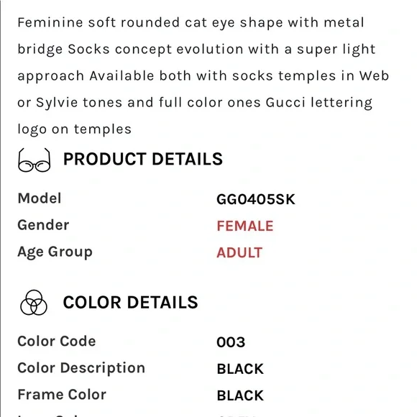This screenshot has width=417, height=417.
Task: Click the Model label
Action: pos(40,198)
